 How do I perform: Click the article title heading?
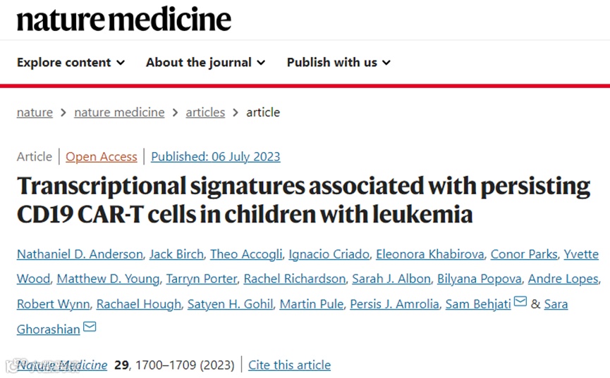point(303,199)
